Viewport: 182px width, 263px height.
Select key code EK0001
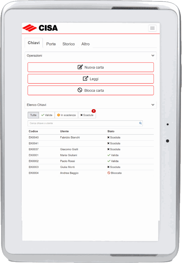click(x=34, y=155)
